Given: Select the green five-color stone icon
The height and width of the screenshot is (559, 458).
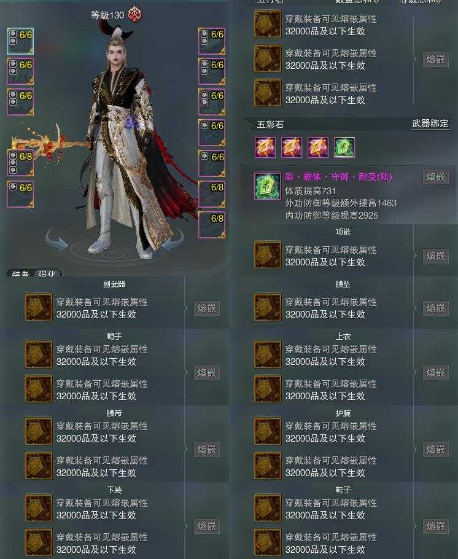Looking at the screenshot, I should (x=344, y=147).
